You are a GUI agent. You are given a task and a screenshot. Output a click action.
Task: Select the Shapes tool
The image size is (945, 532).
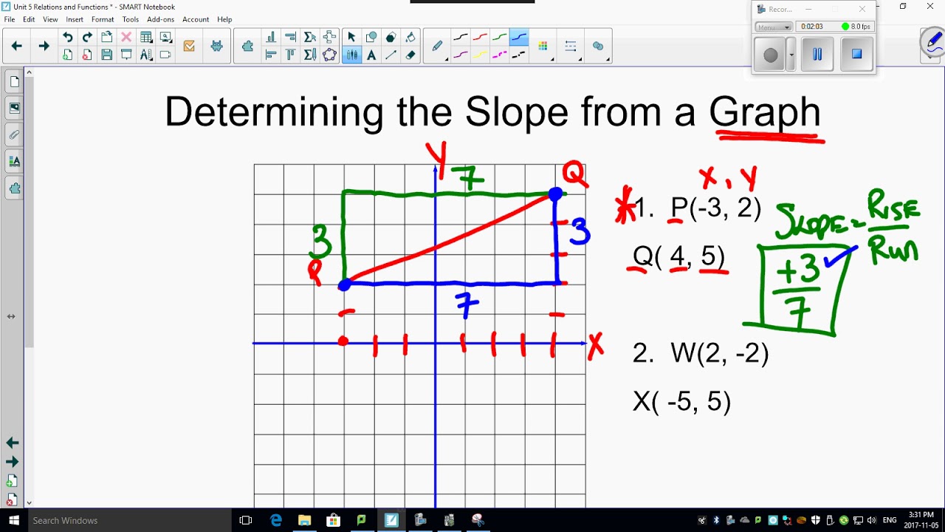pos(371,37)
